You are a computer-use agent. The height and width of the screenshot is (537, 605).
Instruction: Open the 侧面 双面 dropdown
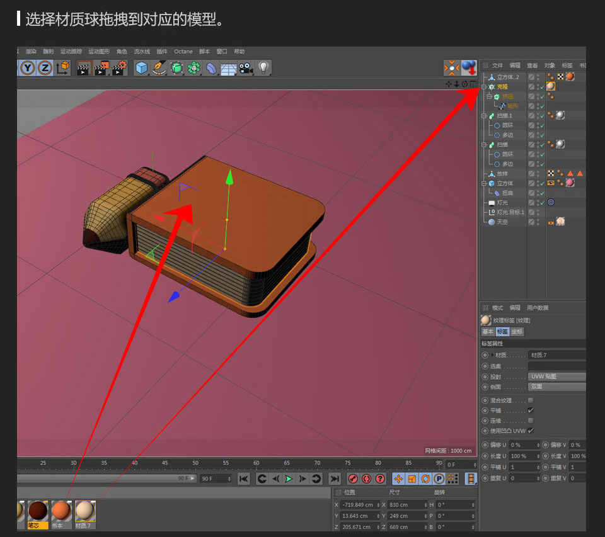pyautogui.click(x=556, y=387)
